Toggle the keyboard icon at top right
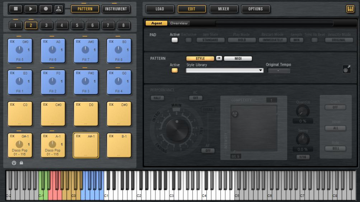Viewport: 360px width, 202px height. pyautogui.click(x=350, y=9)
